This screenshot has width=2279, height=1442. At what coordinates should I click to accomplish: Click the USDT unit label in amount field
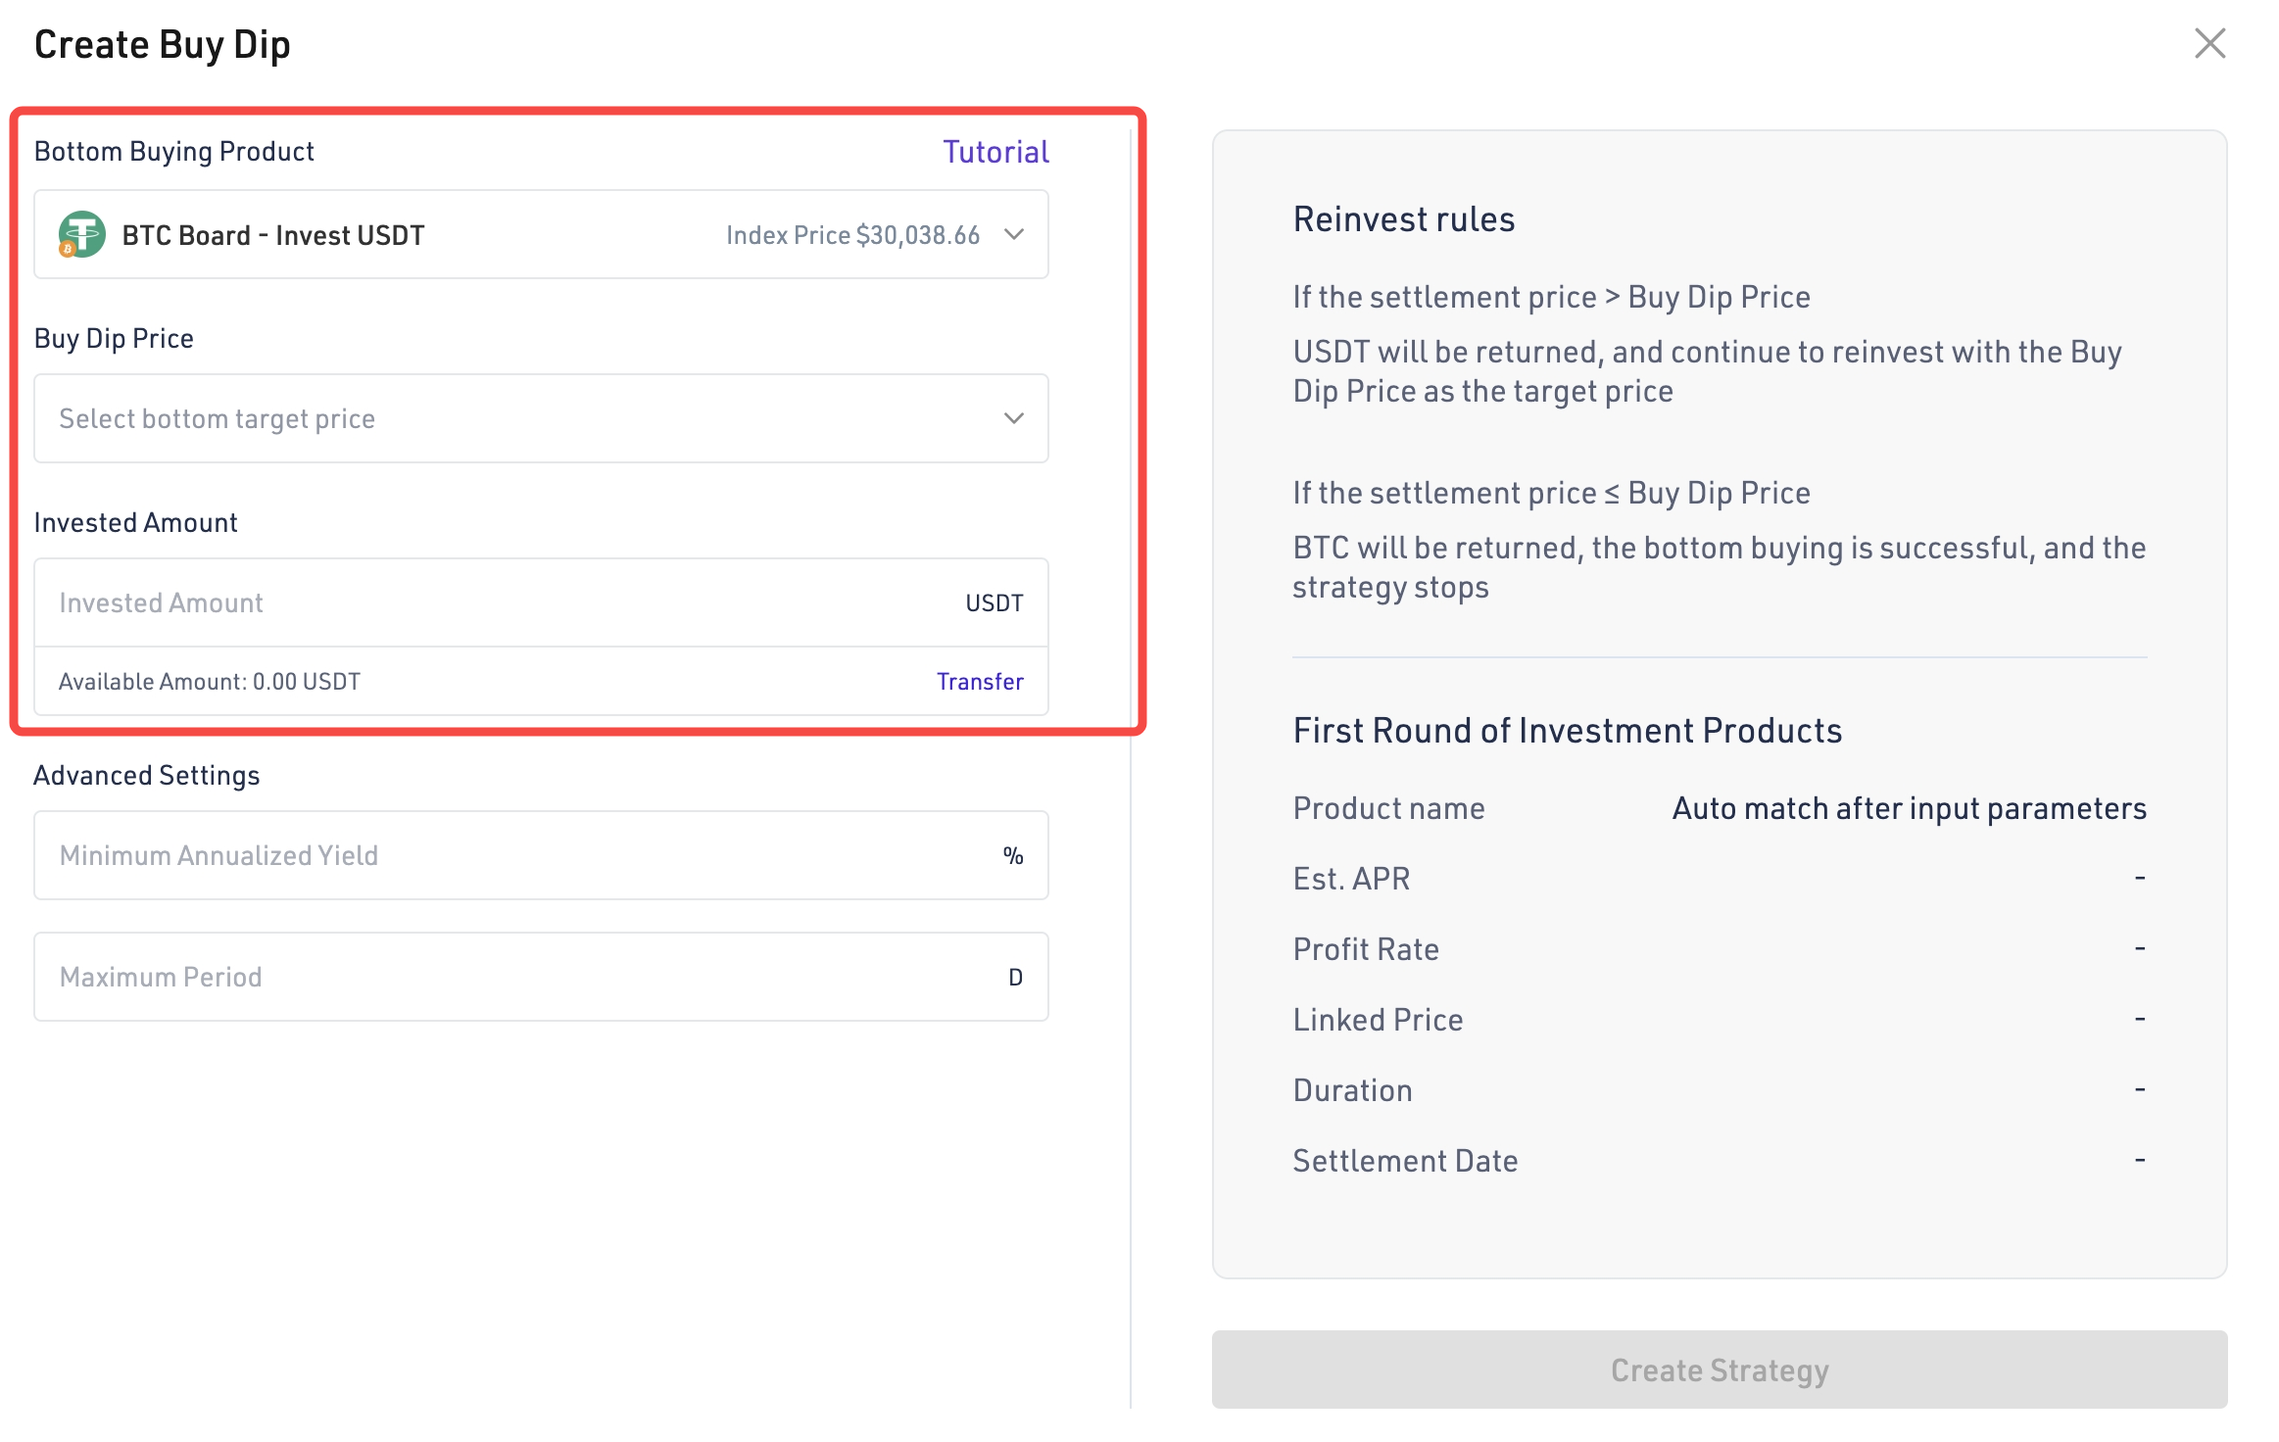click(994, 603)
